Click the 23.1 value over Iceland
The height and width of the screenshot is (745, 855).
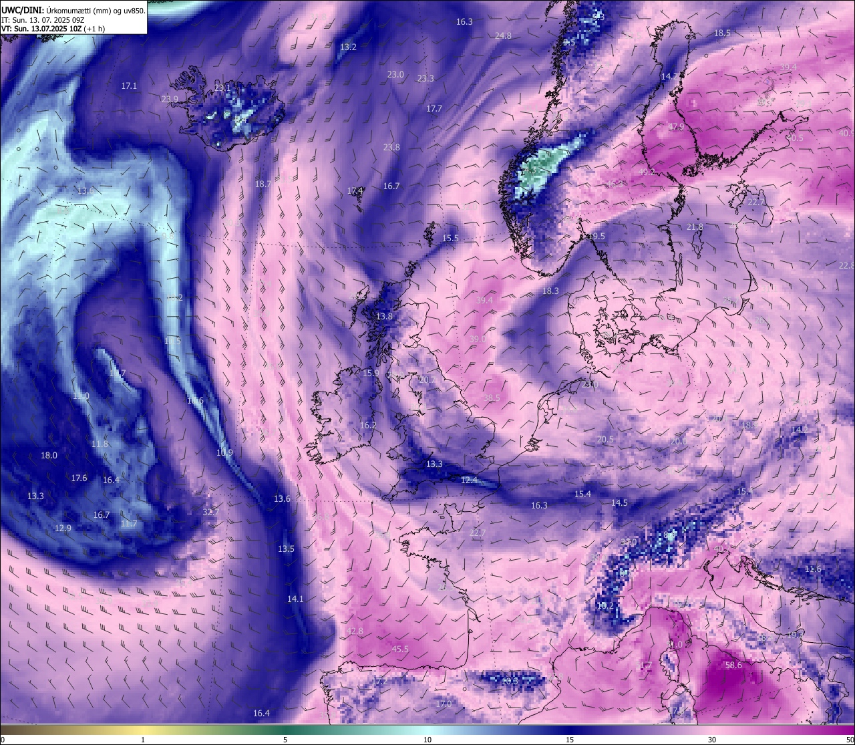tap(222, 88)
